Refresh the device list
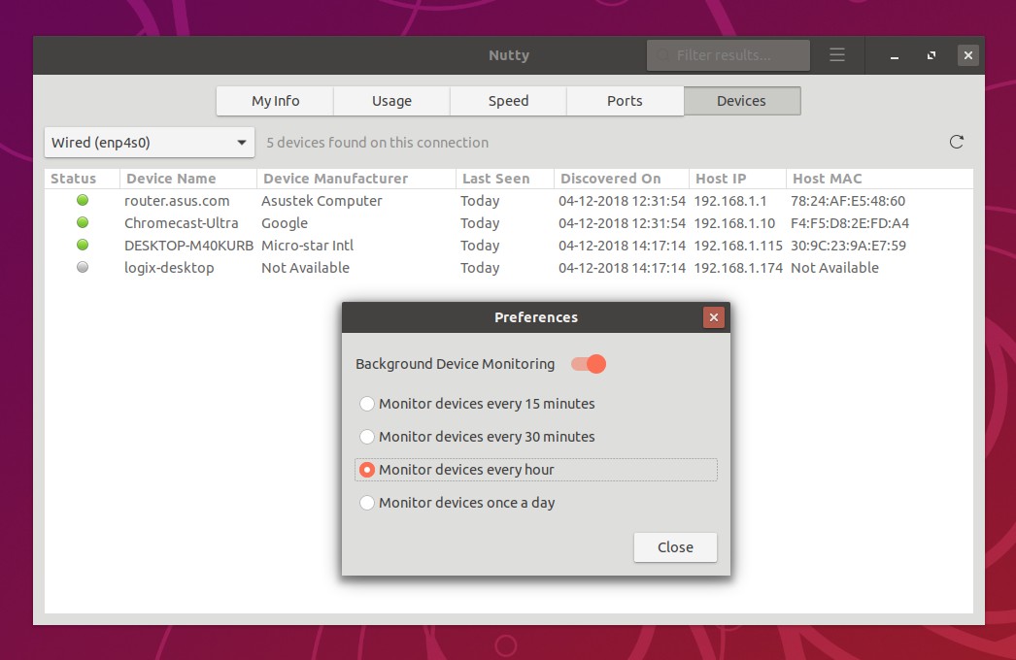This screenshot has height=660, width=1016. (x=956, y=141)
